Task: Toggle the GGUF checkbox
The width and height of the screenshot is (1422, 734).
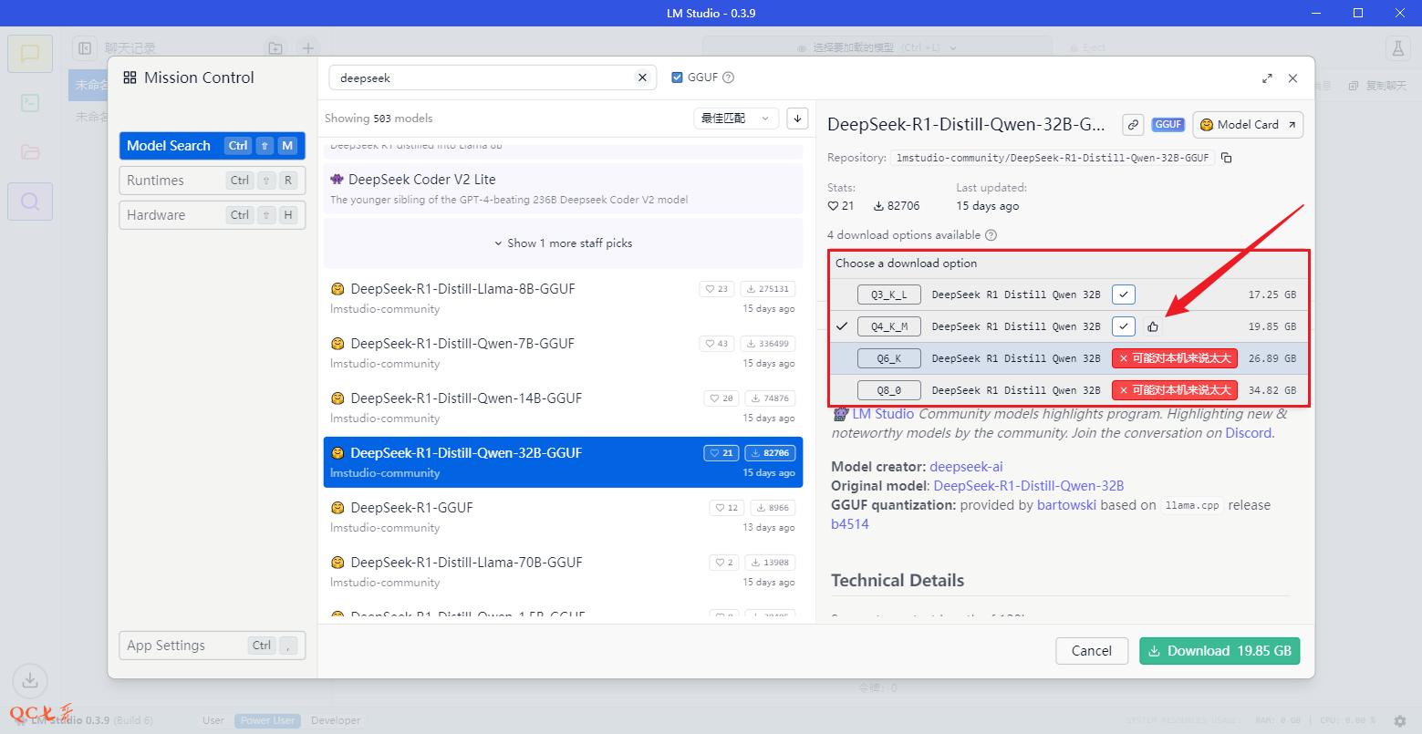Action: pos(677,78)
